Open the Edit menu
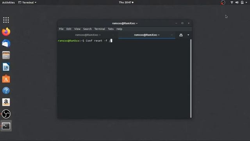 (x=69, y=29)
